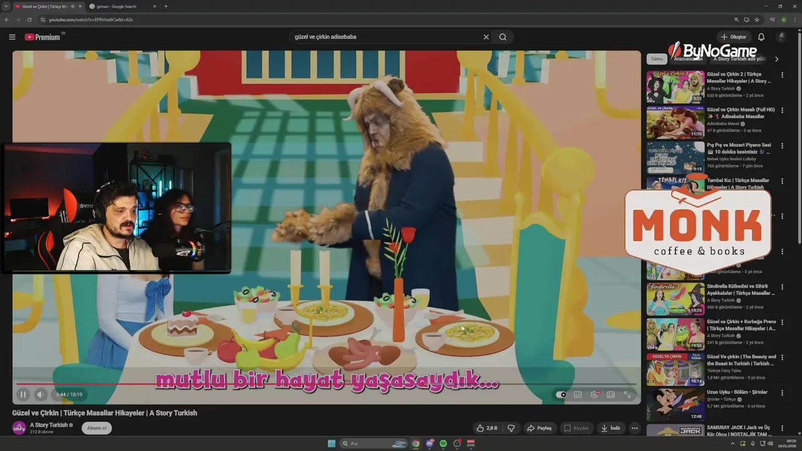Subscribe via Abone ol button
The height and width of the screenshot is (451, 802).
point(96,428)
